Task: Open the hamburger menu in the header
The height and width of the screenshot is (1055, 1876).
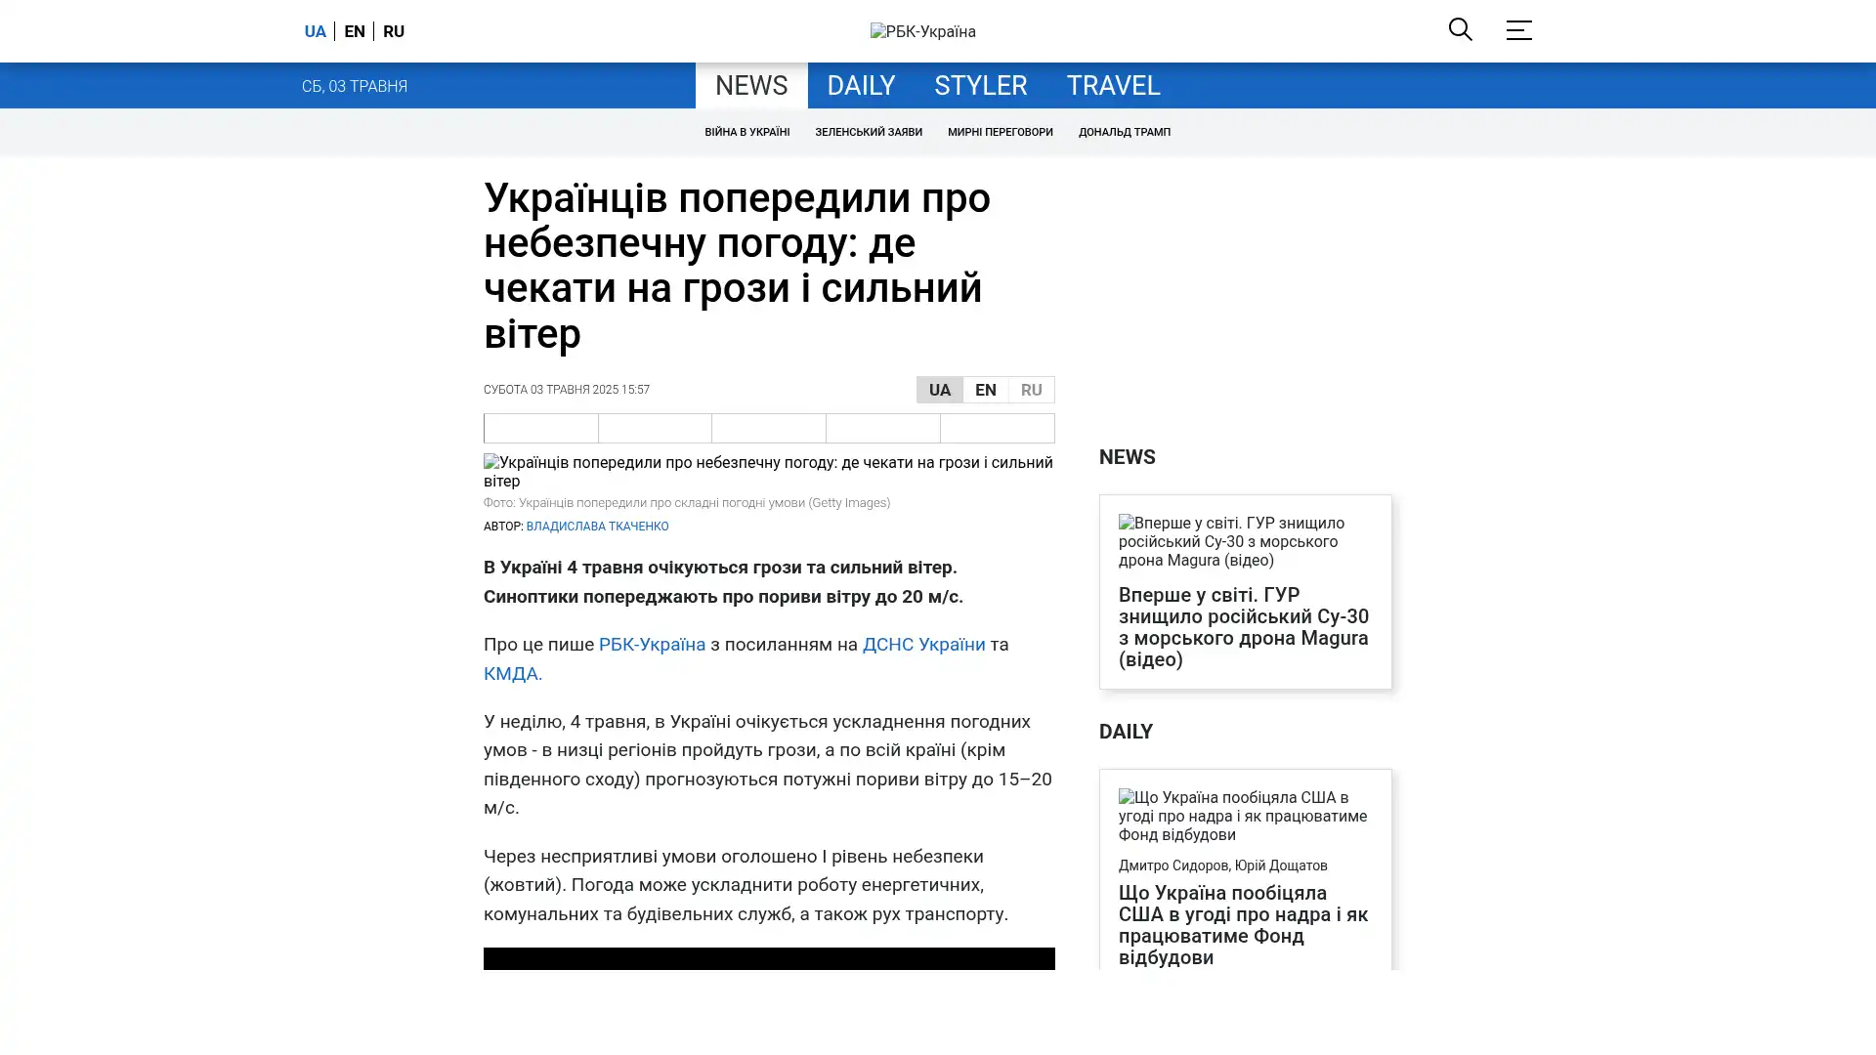Action: coord(1518,30)
